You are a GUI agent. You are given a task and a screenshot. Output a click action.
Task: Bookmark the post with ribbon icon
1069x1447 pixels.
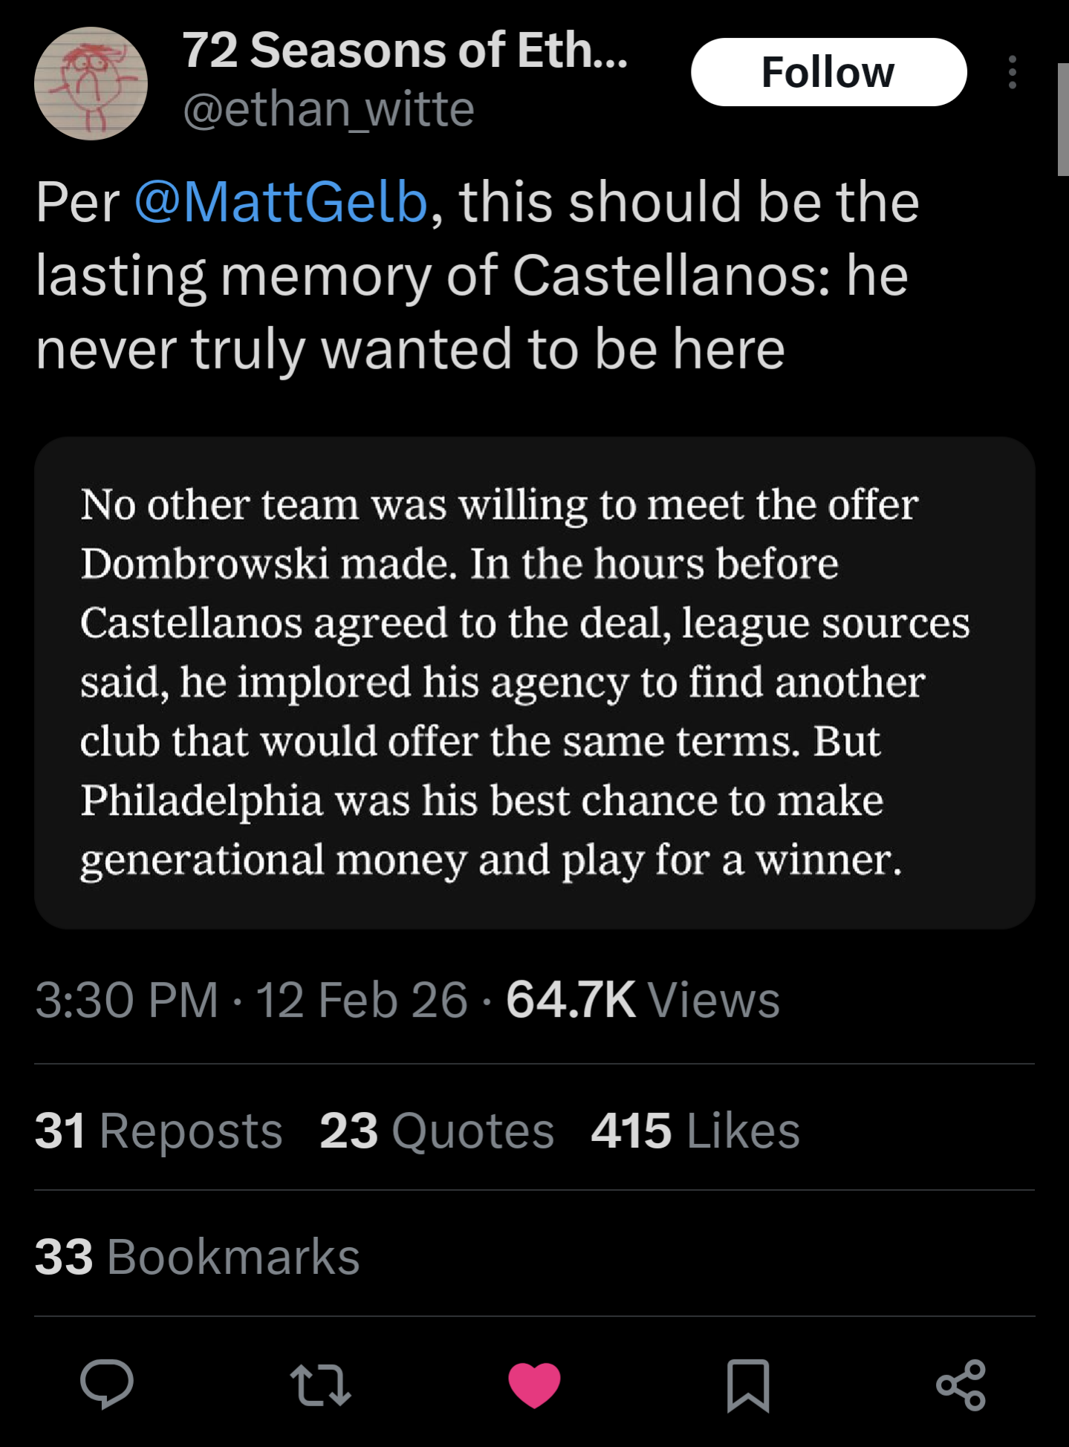tap(748, 1385)
